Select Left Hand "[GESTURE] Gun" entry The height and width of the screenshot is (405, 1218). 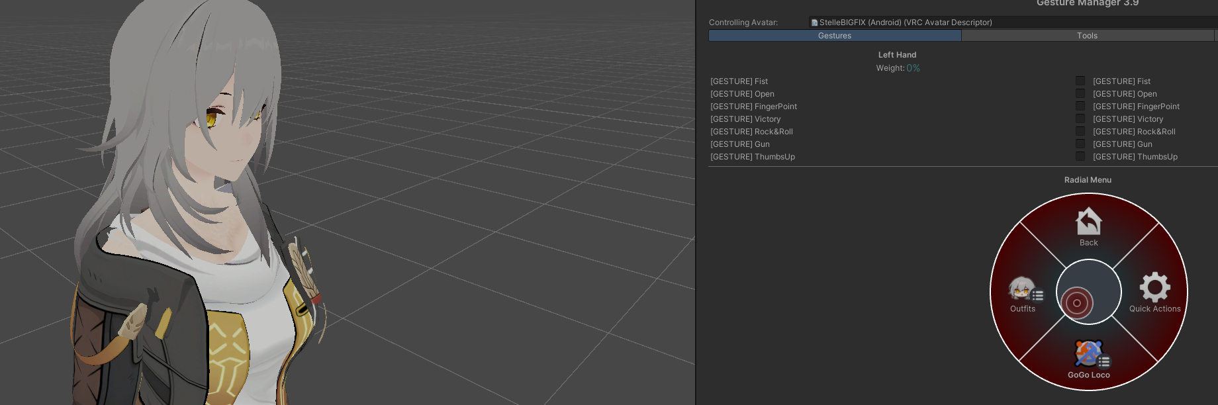tap(740, 144)
